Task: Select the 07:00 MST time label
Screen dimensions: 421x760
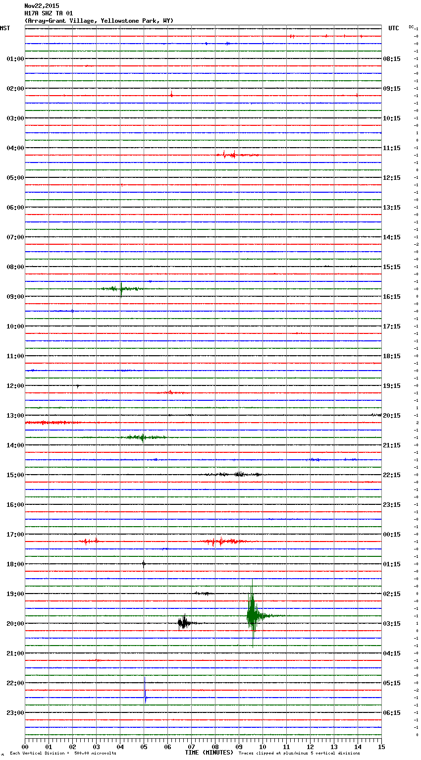Action: (15, 237)
